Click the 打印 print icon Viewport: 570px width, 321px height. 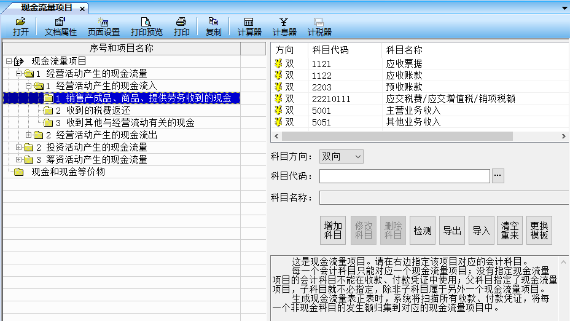pyautogui.click(x=181, y=26)
